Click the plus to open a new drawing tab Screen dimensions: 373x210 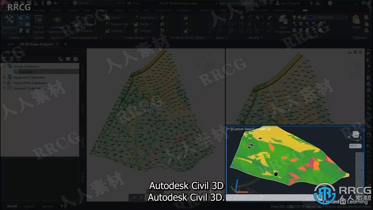coord(65,44)
